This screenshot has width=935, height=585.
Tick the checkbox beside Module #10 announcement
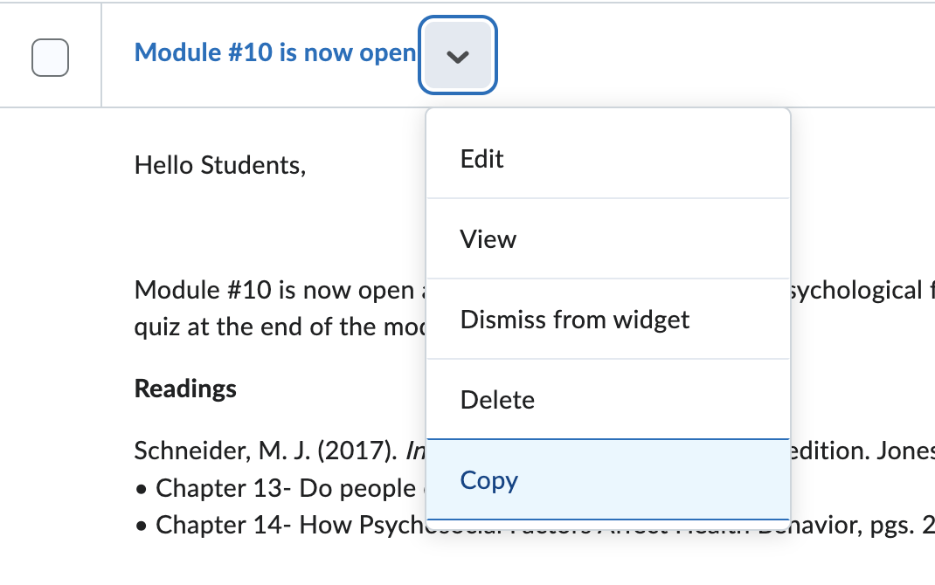pos(50,58)
